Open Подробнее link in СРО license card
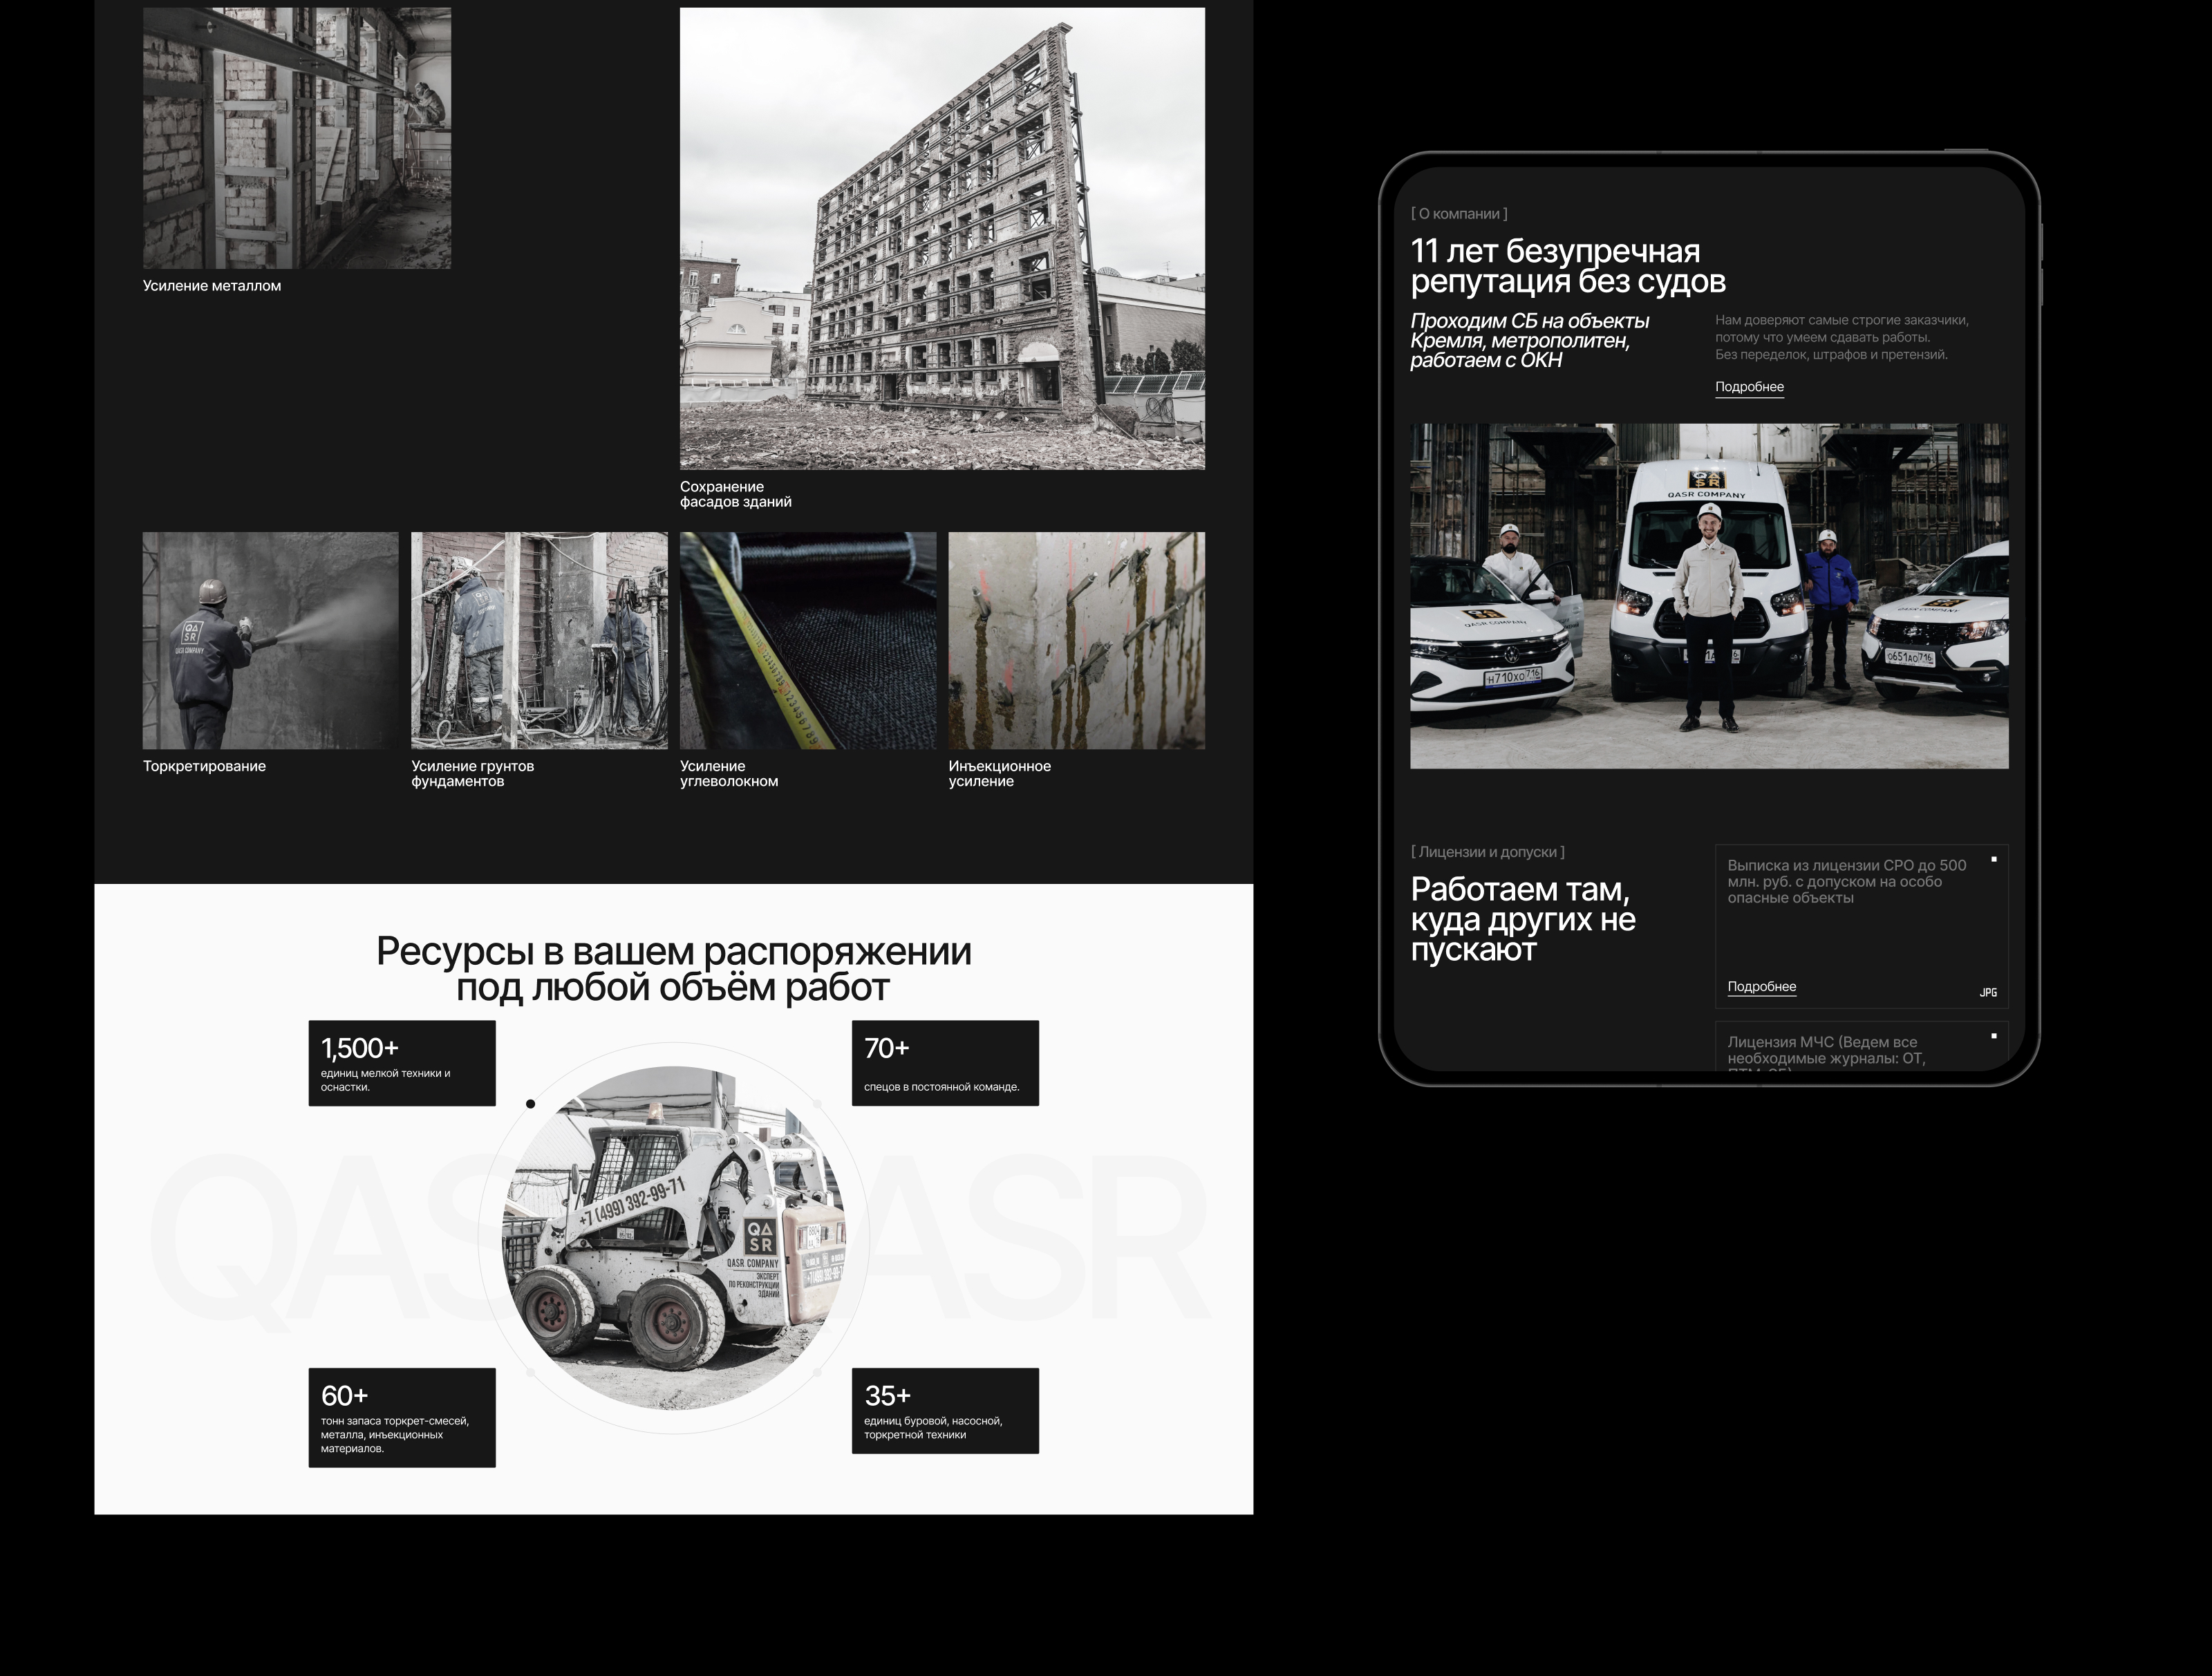This screenshot has height=1676, width=2212. [1761, 987]
